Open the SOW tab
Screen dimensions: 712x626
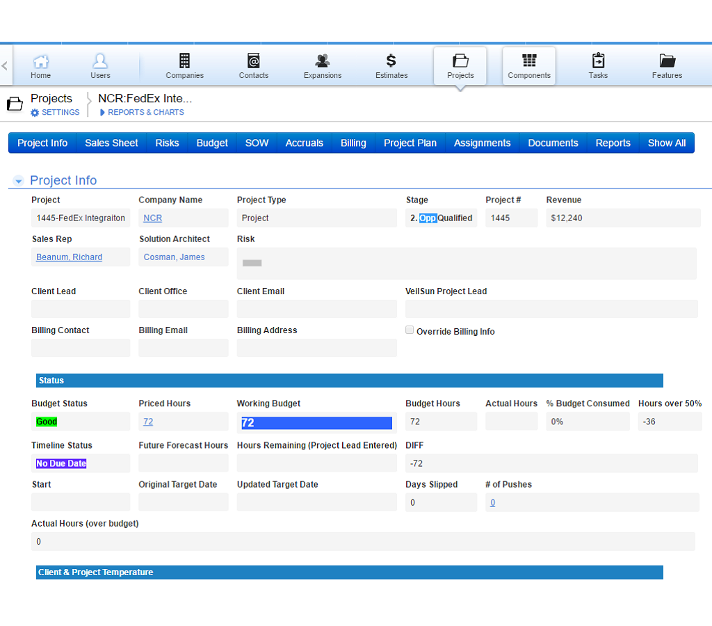pos(257,143)
